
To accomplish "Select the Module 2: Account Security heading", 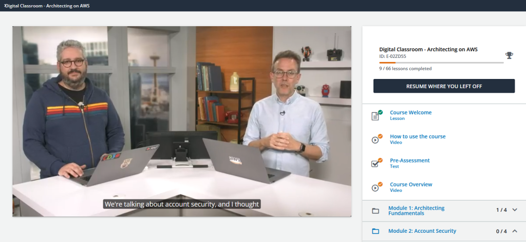I will coord(422,231).
